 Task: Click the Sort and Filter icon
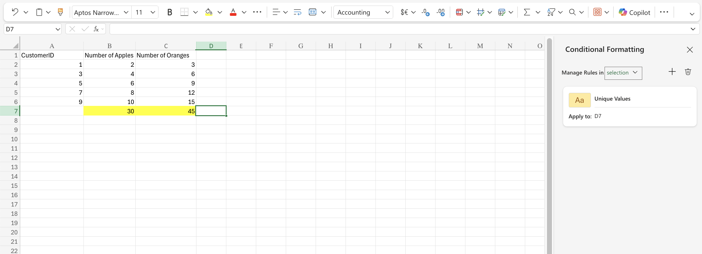(551, 12)
